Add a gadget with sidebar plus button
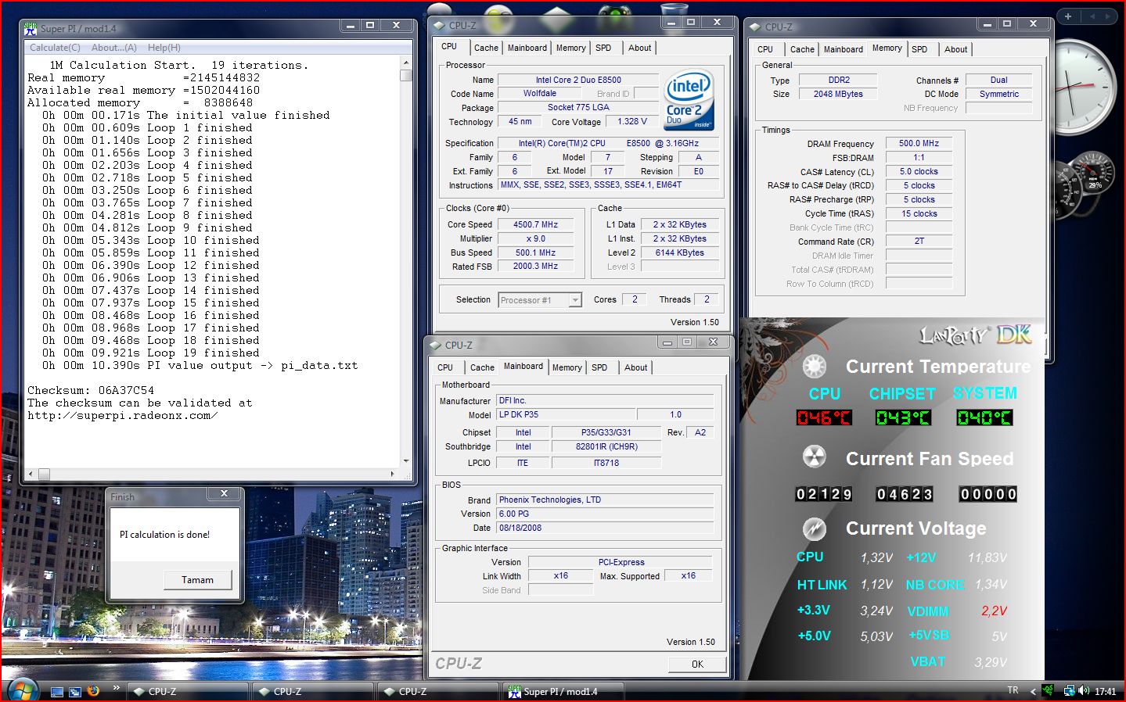This screenshot has width=1126, height=702. tap(1068, 16)
